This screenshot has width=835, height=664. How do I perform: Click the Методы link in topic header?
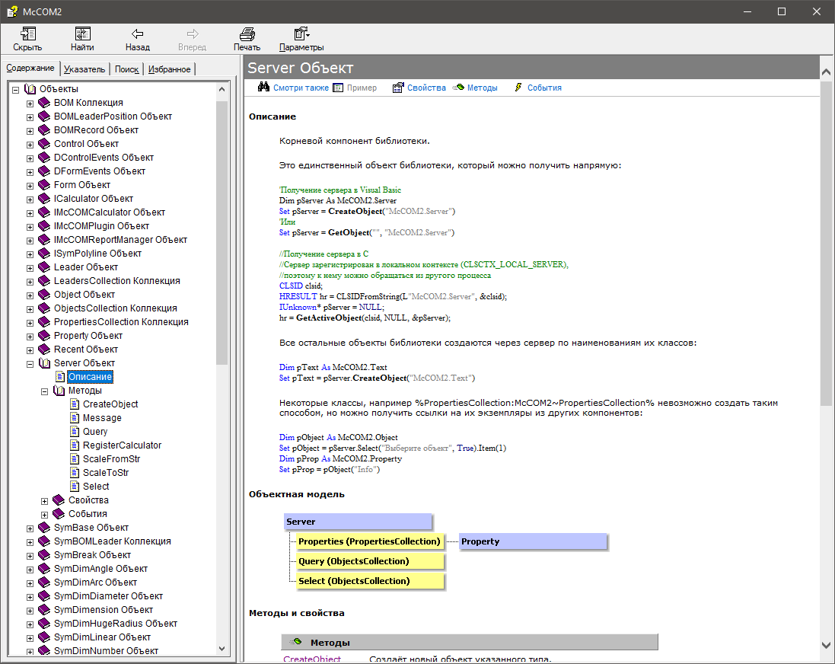[x=482, y=88]
